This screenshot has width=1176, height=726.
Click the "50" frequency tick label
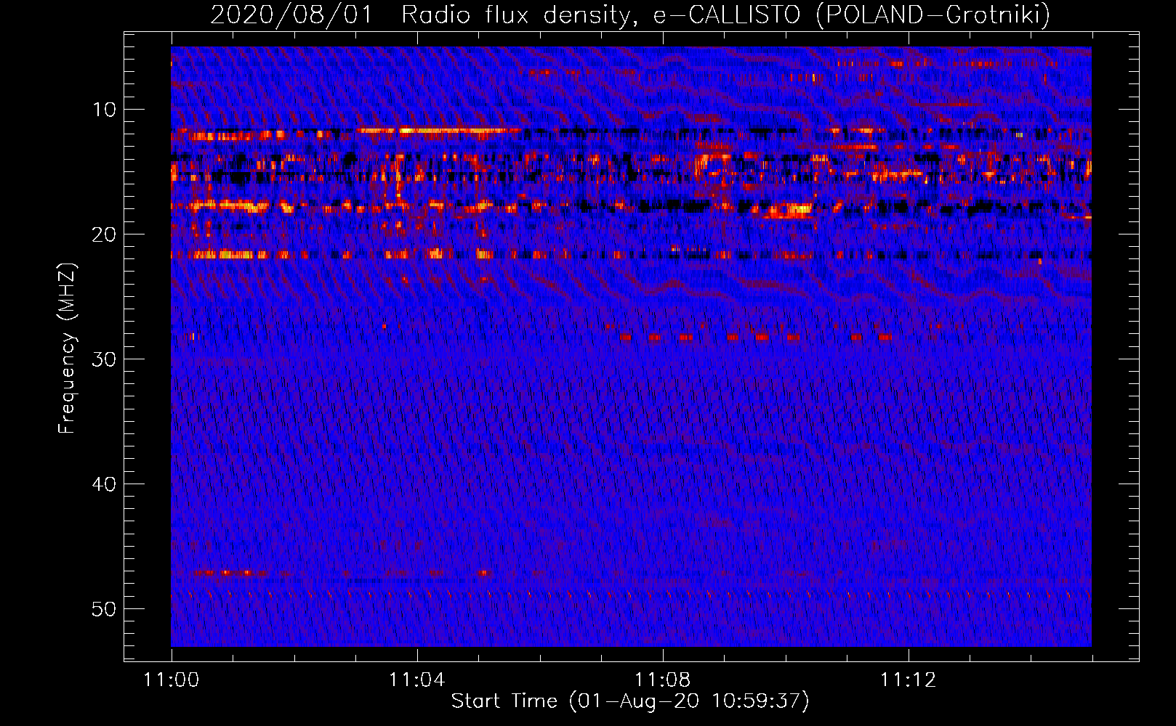point(105,609)
